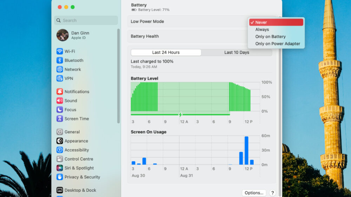
Task: Click the tallest Screen On Usage bar
Action: (246, 150)
